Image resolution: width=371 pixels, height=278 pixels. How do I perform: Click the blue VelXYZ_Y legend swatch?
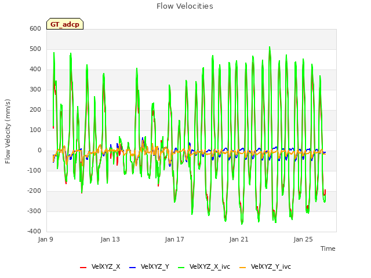click(133, 268)
